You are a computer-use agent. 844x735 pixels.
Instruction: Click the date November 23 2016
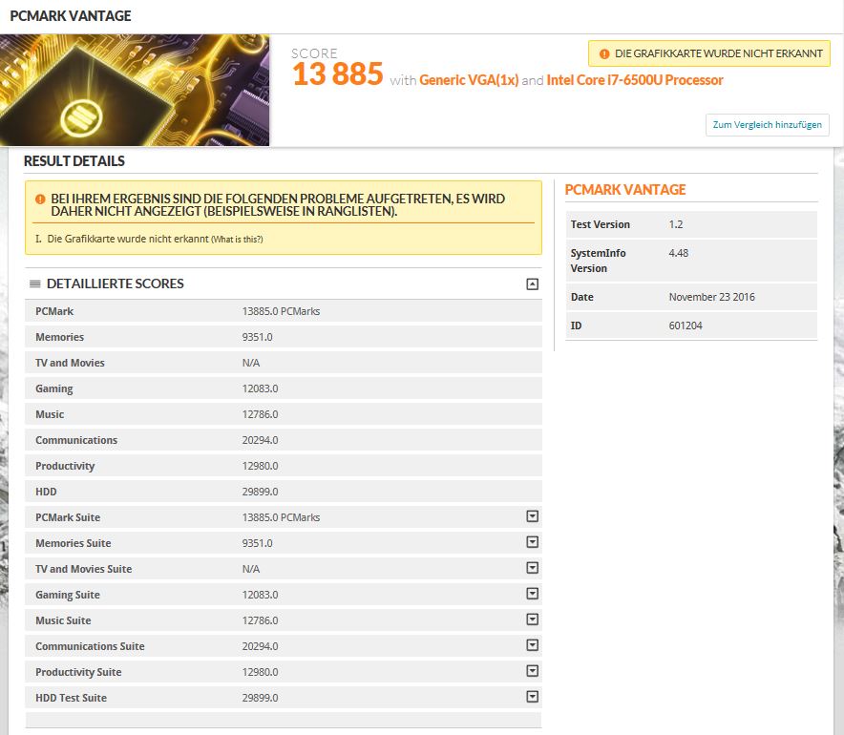tap(711, 297)
